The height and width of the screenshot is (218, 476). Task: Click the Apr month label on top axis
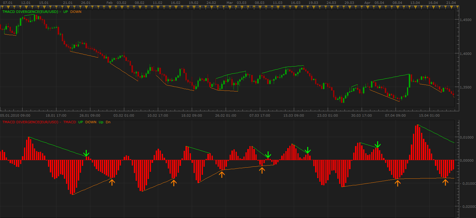(367, 3)
